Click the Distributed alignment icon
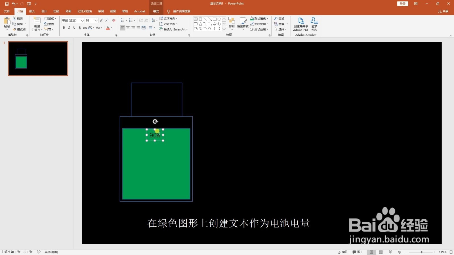This screenshot has height=255, width=454. 144,27
